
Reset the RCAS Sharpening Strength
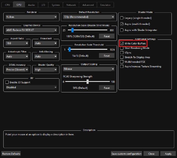pos(107,88)
